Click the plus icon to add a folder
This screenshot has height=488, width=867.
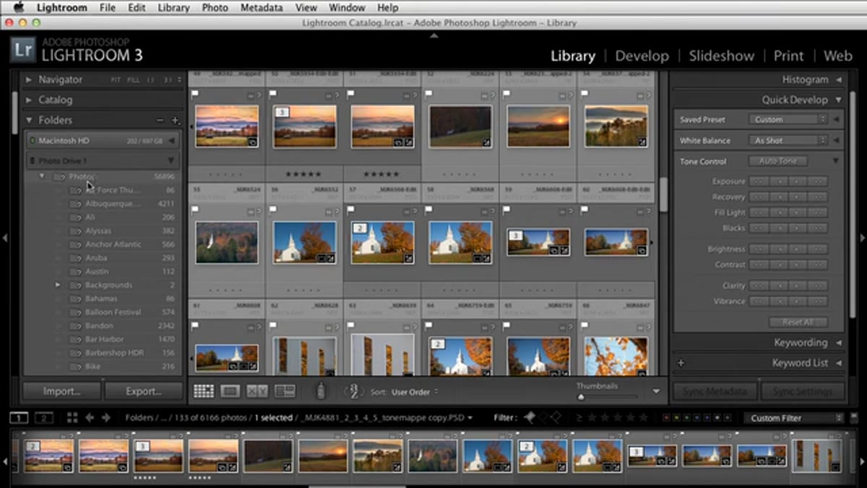(175, 121)
